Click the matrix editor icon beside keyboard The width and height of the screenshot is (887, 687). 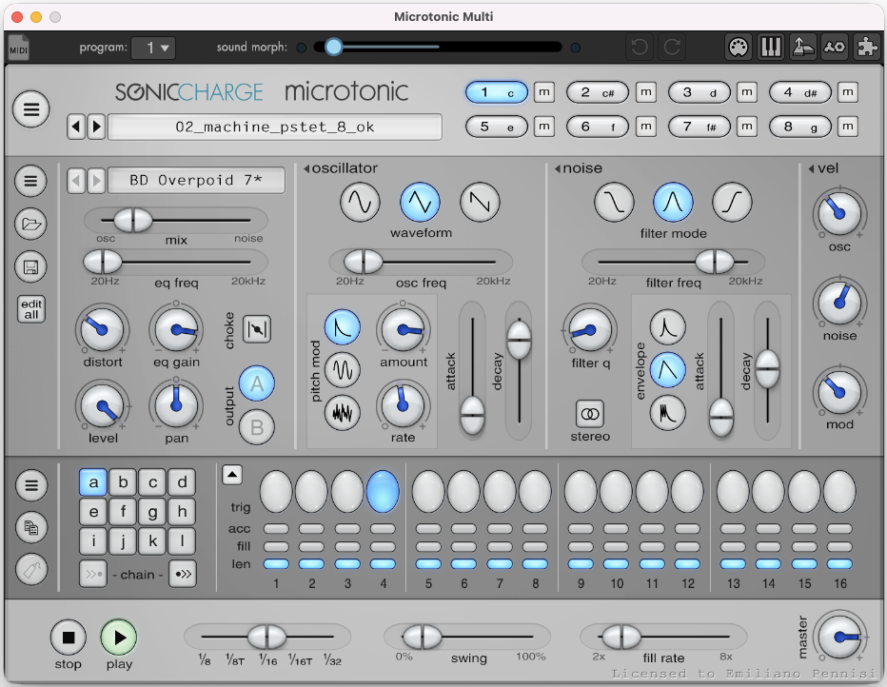[802, 47]
